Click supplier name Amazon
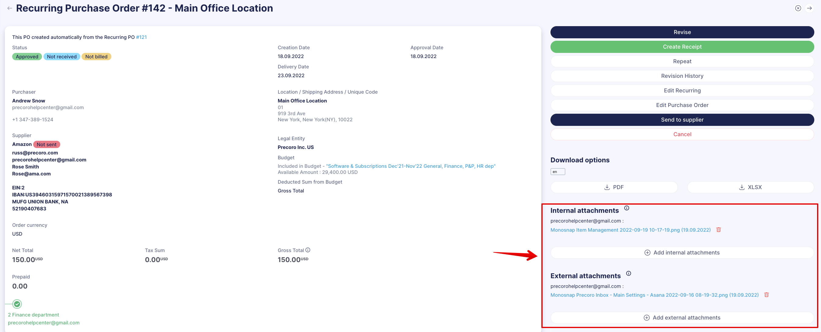 22,144
